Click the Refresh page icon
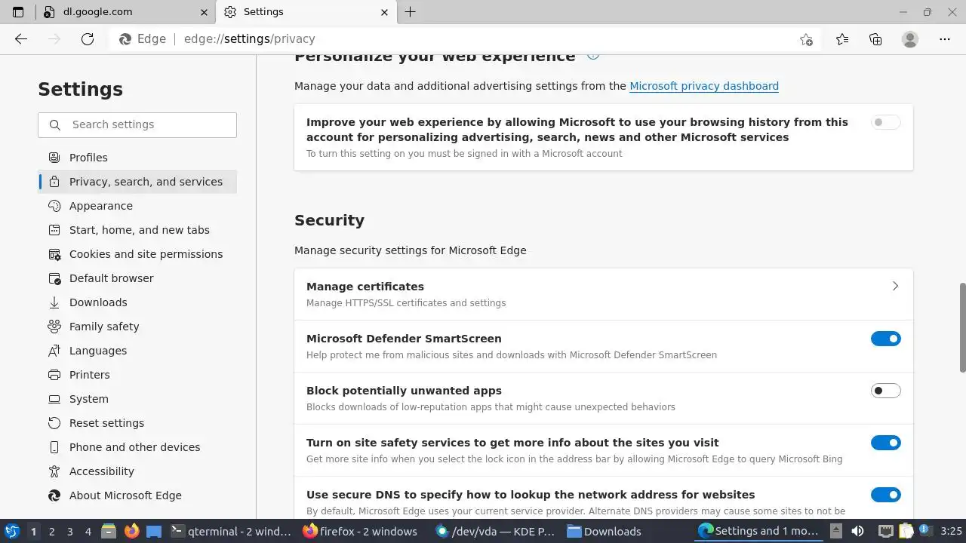This screenshot has height=543, width=966. [x=88, y=39]
